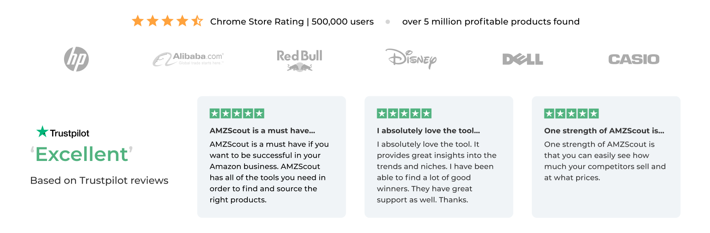
Task: Click the orange Chrome Store rating stars
Action: pos(167,21)
